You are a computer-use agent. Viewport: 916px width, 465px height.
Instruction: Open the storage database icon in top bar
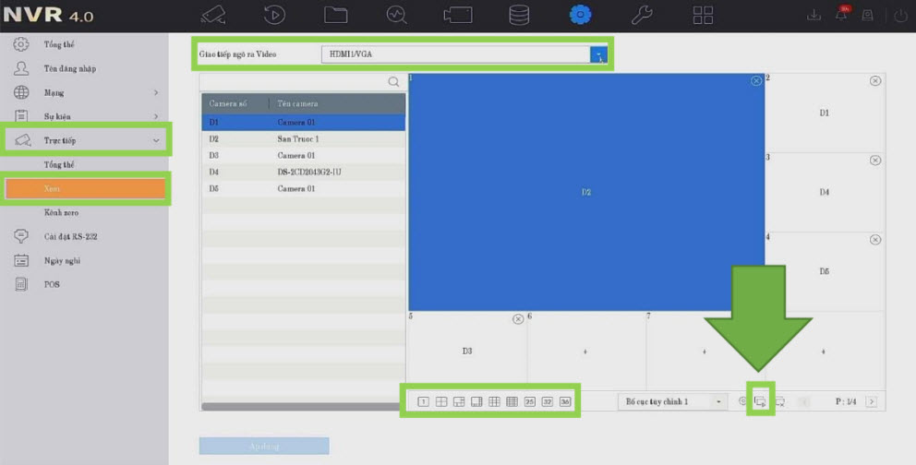(x=519, y=15)
